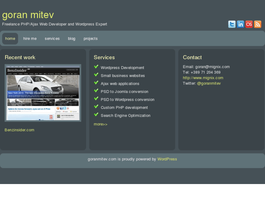Open the @goranmitev Twitter link

(209, 83)
